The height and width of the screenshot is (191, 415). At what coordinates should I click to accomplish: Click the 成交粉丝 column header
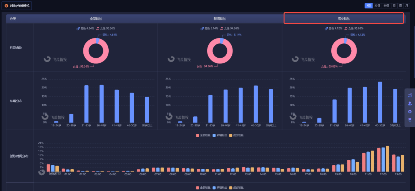pyautogui.click(x=344, y=19)
